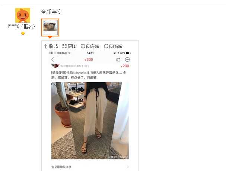Select the review photo thumbnail

[x=50, y=28]
